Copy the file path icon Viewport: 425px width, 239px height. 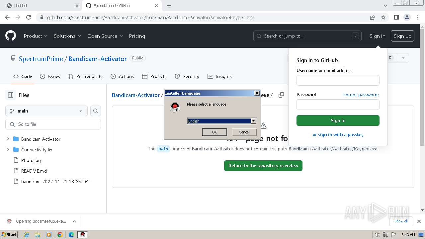click(281, 95)
